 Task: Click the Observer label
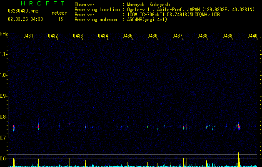coord(85,5)
